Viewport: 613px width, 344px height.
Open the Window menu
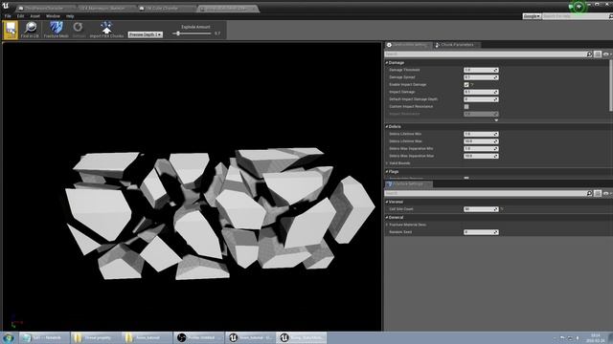[x=53, y=16]
